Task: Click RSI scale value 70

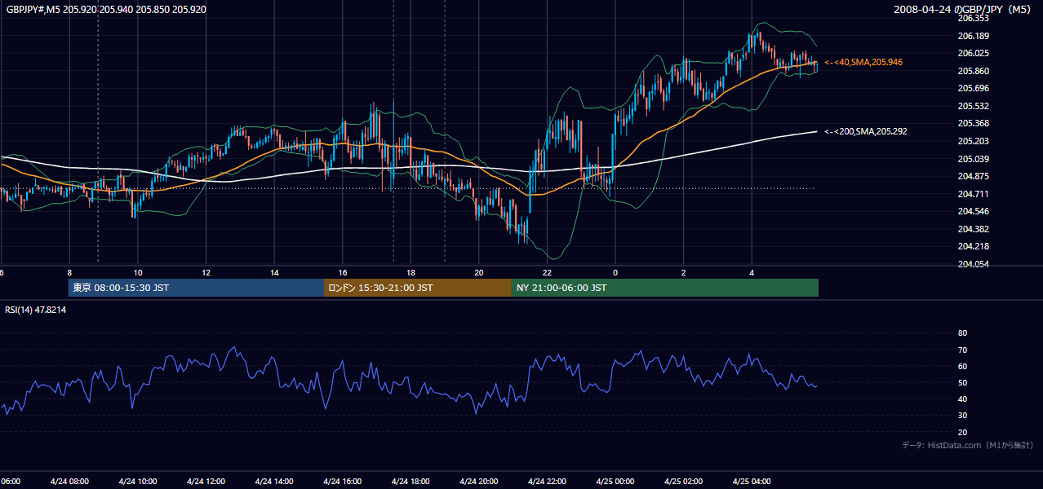Action: (962, 350)
